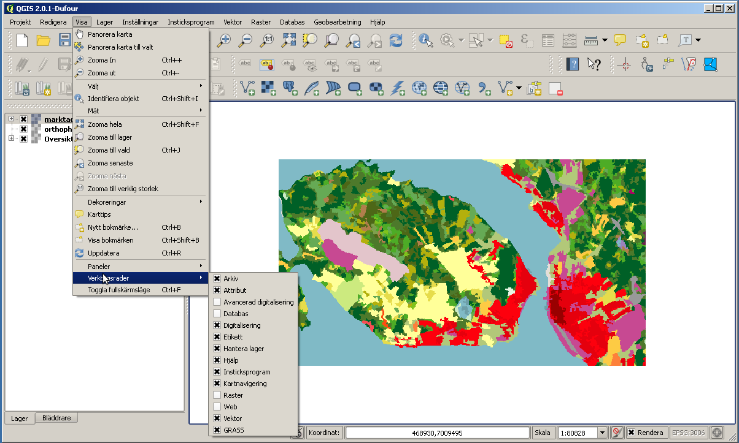
Task: Click the Open Project folder icon
Action: [43, 40]
